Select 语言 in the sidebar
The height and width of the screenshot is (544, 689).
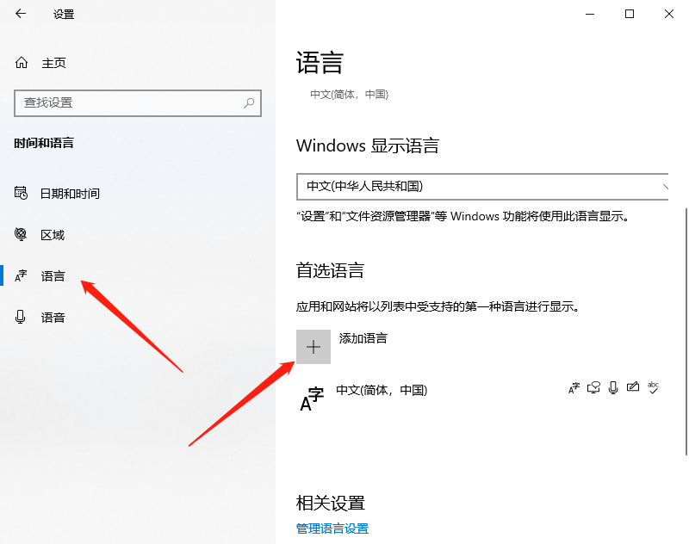tap(53, 275)
